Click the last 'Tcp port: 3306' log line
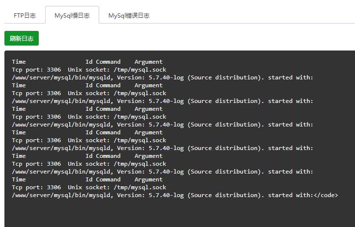Screen dimensions: 355x227 [x=89, y=187]
